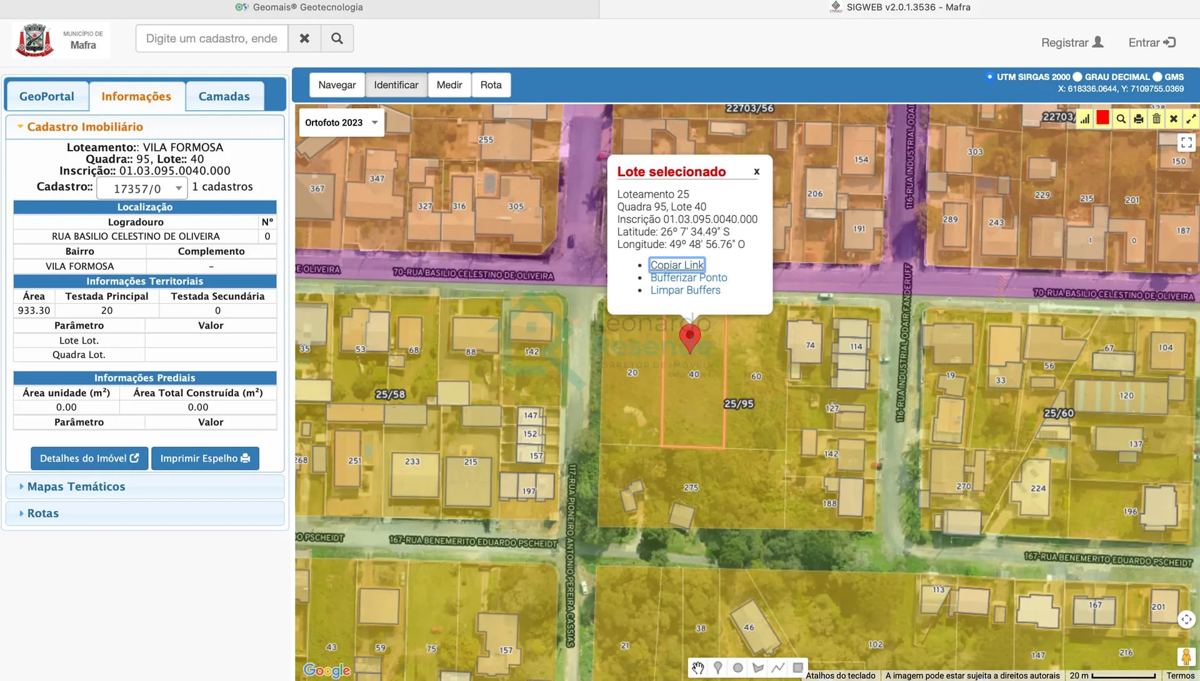Open the Registrar user sign-up link

tap(1072, 42)
